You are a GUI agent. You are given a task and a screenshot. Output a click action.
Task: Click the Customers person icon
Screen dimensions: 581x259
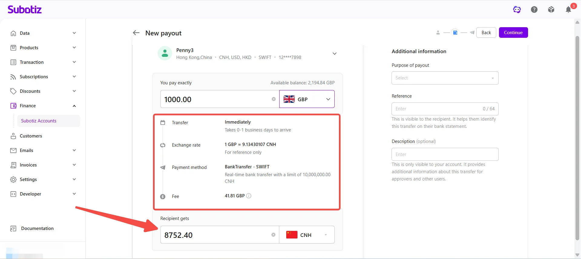pyautogui.click(x=13, y=136)
